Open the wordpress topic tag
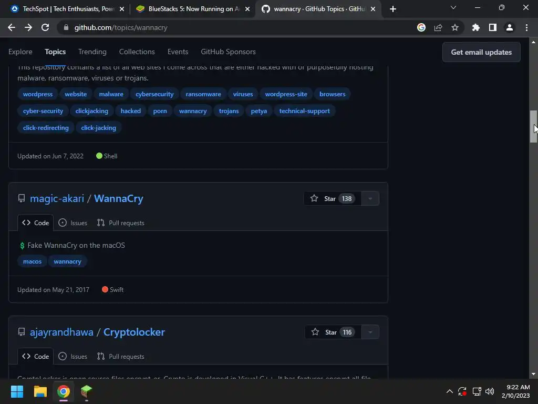Viewport: 538px width, 404px height. 38,94
